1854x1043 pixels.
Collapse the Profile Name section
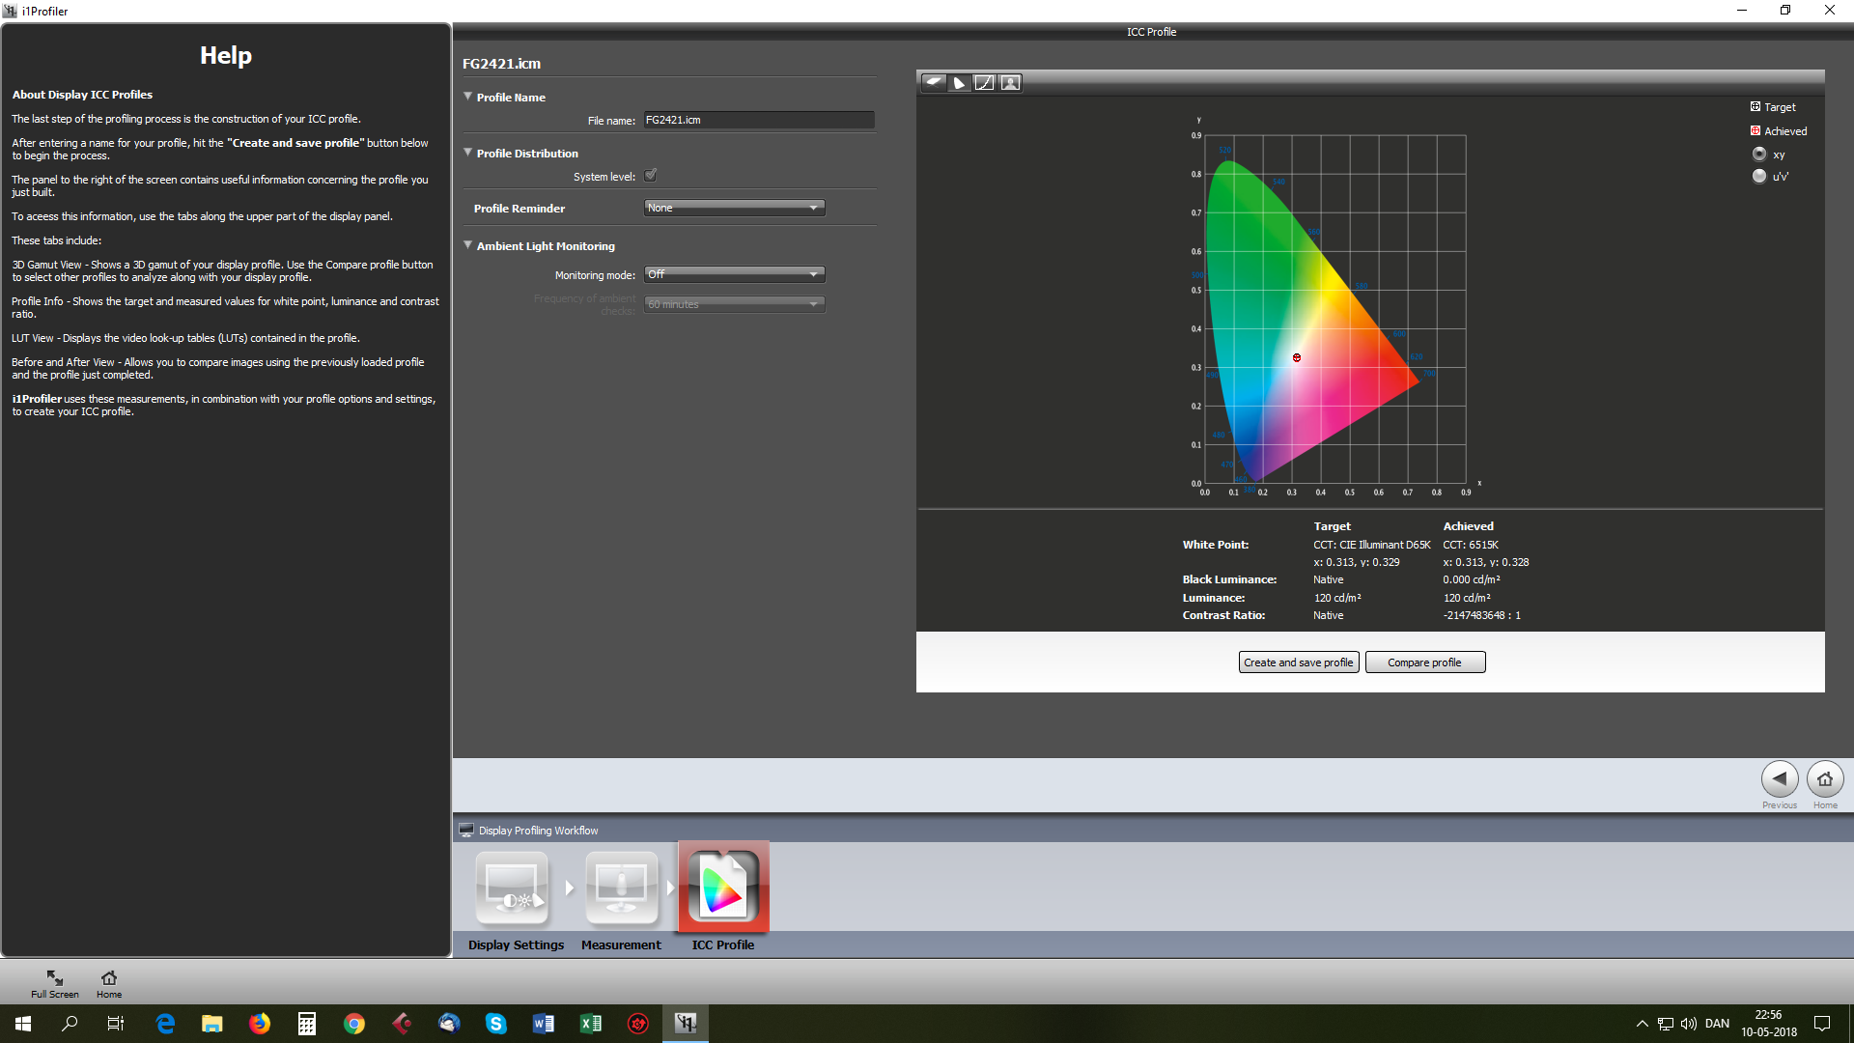pyautogui.click(x=468, y=97)
